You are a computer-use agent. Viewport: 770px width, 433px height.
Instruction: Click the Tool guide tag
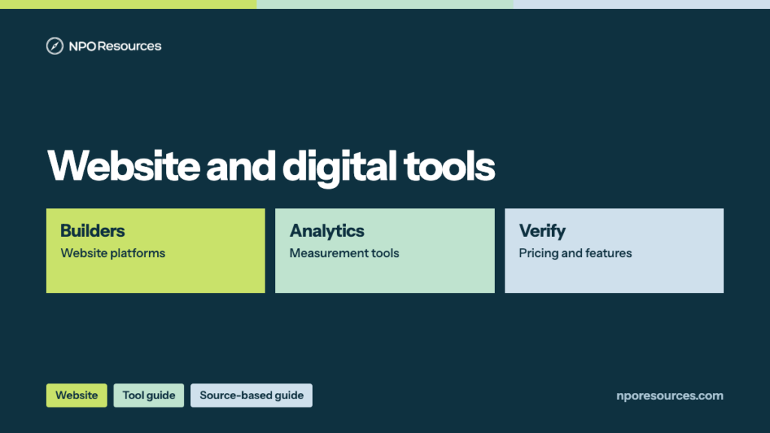coord(149,395)
